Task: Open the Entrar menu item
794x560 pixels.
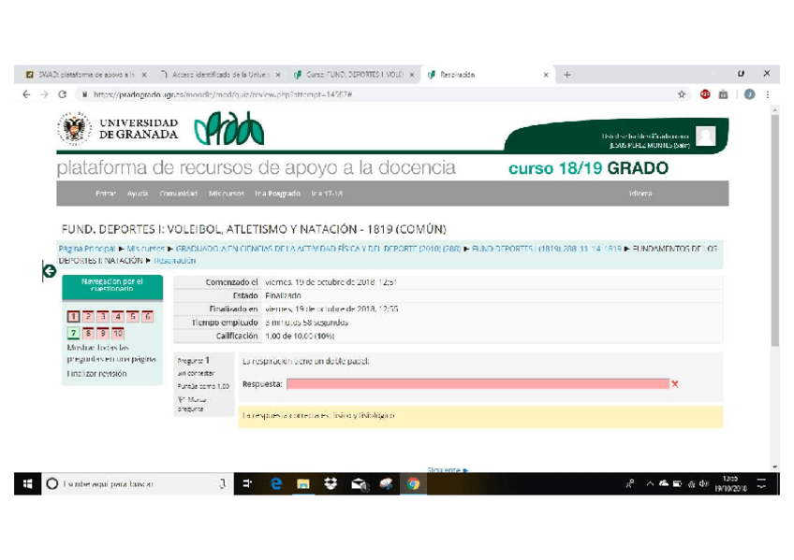Action: click(106, 194)
